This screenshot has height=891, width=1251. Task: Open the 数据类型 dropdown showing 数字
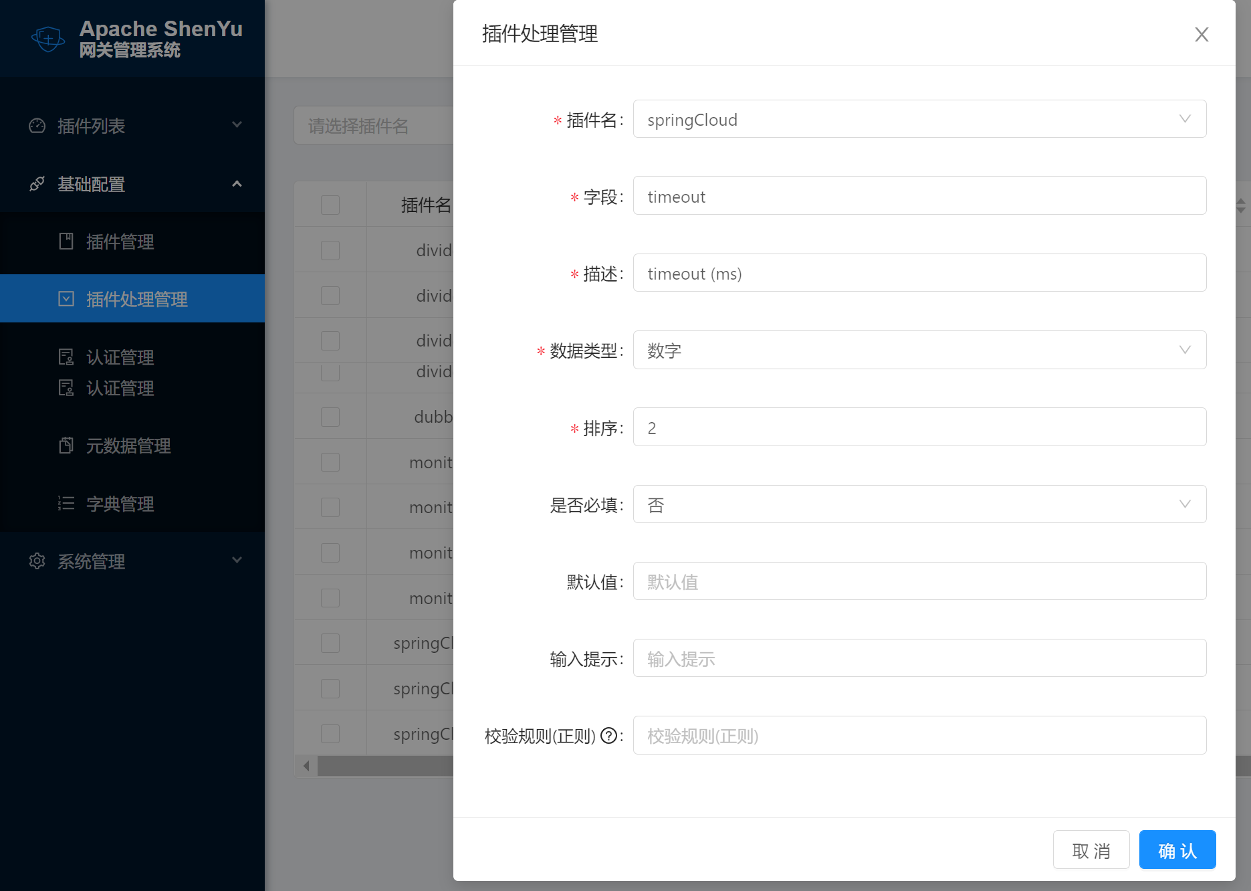(x=919, y=350)
